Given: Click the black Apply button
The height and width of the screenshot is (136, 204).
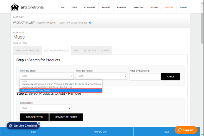Looking at the screenshot, I should [x=171, y=77].
